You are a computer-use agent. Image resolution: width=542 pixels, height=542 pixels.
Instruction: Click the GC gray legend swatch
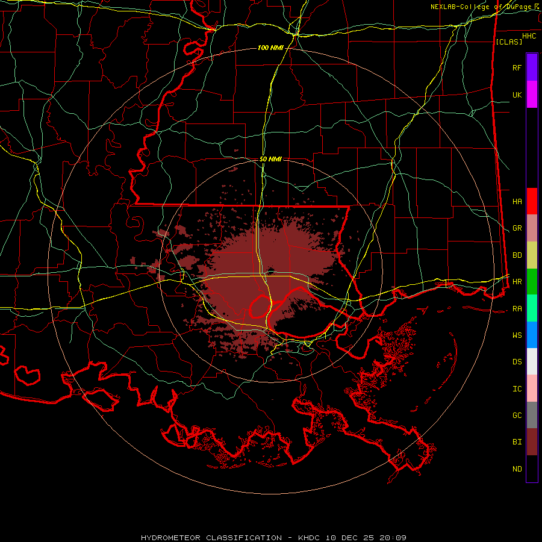point(532,415)
